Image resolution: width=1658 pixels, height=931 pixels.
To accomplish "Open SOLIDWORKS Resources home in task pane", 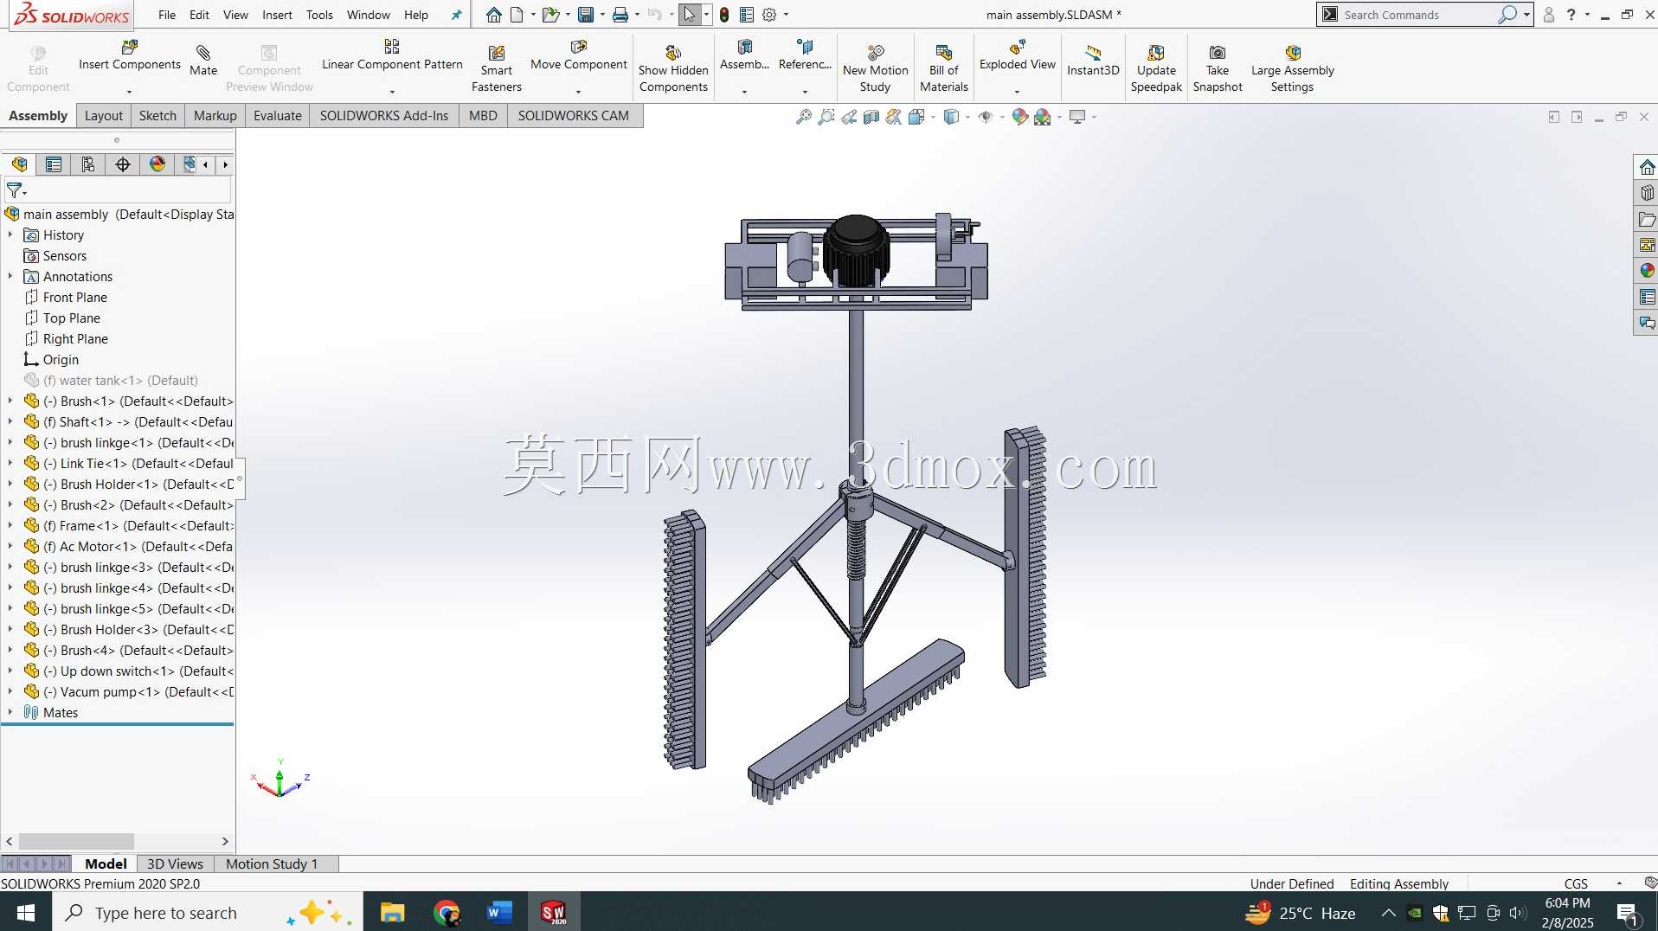I will point(1647,167).
